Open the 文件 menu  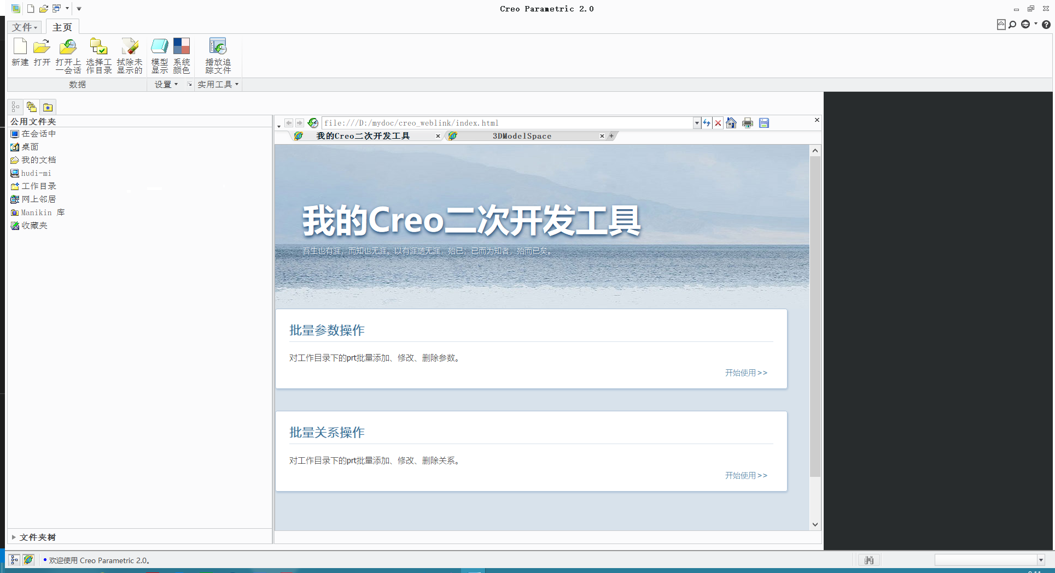pyautogui.click(x=25, y=27)
